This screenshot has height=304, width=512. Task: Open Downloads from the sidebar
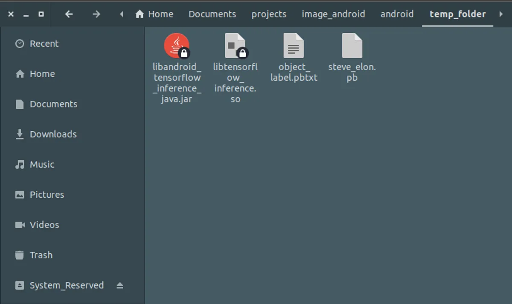coord(53,134)
